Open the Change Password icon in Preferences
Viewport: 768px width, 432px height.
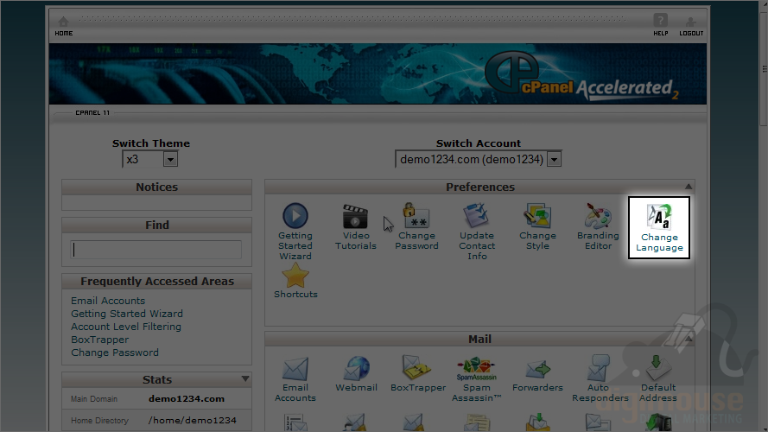416,226
